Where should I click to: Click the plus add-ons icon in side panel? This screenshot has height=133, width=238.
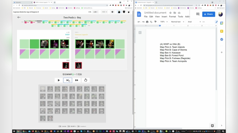[221, 52]
